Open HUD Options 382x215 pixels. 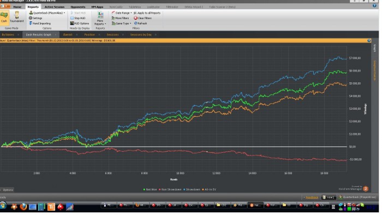coord(80,23)
